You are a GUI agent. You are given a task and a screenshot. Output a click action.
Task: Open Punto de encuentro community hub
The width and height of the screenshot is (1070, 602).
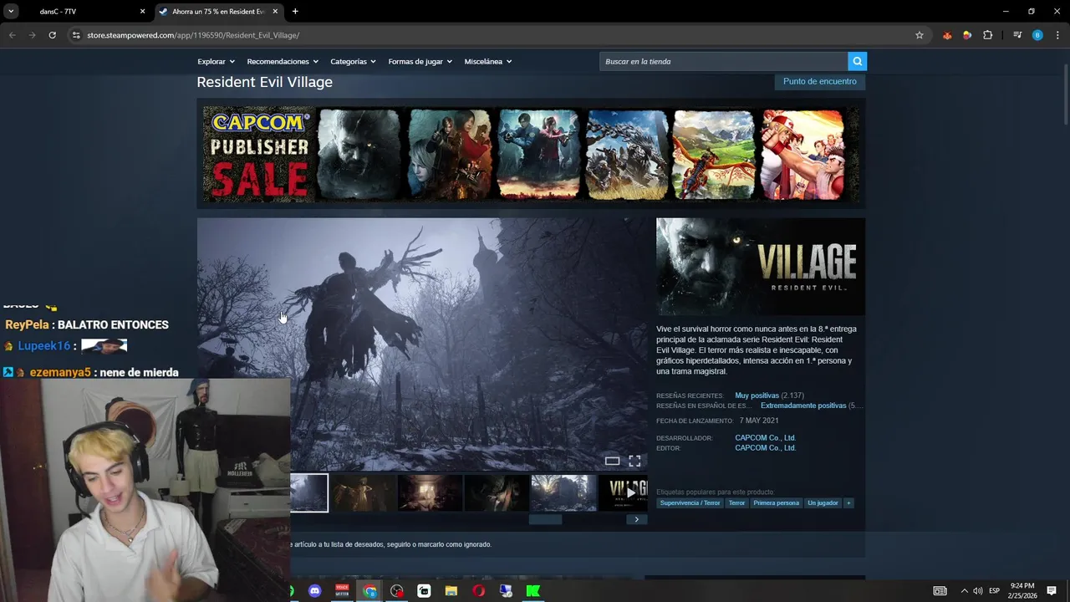click(819, 81)
